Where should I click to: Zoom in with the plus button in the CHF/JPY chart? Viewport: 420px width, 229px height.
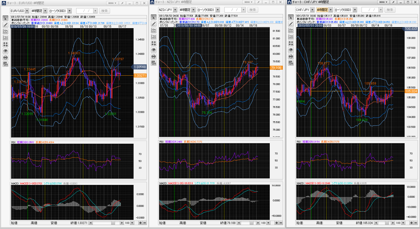tap(411, 223)
